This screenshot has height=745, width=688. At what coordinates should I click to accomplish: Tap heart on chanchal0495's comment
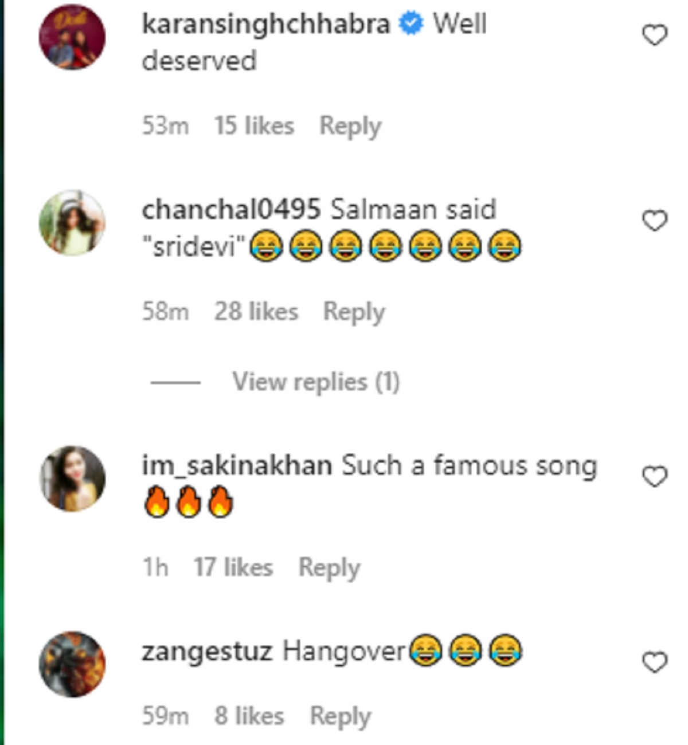click(x=654, y=221)
